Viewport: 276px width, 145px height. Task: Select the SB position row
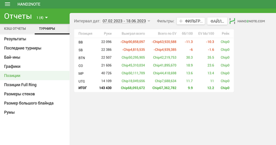[154, 50]
